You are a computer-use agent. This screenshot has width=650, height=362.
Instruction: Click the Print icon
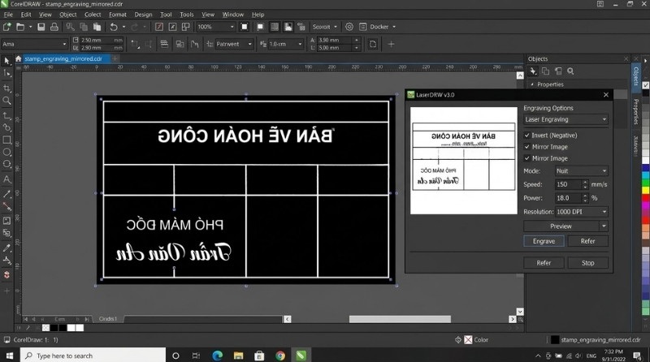tap(54, 27)
